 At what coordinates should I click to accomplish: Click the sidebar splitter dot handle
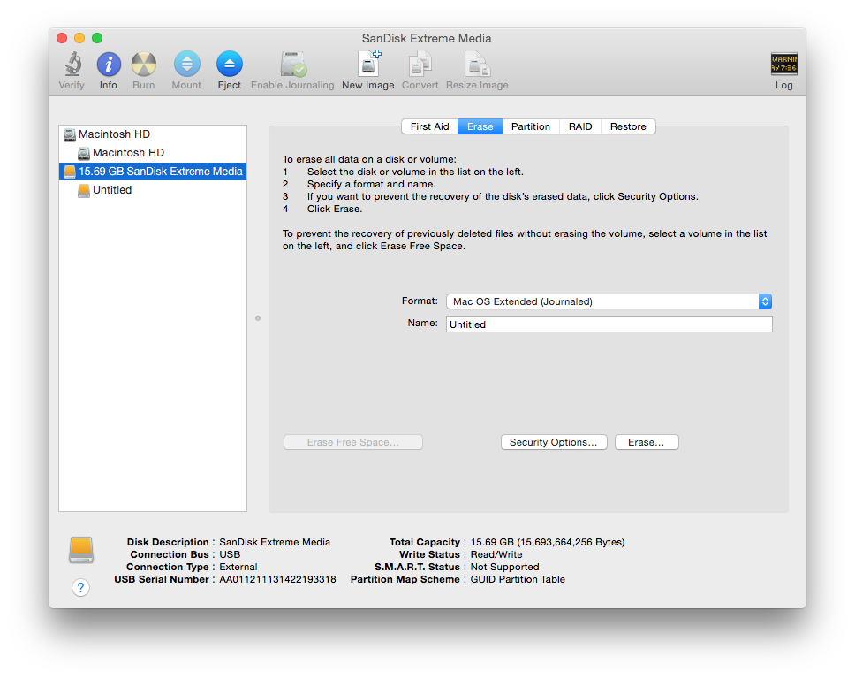[258, 318]
